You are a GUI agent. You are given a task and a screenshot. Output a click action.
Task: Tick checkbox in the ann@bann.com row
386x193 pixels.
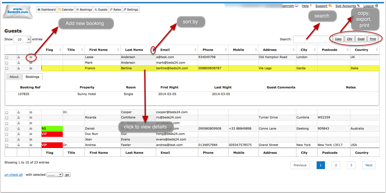coord(7,123)
